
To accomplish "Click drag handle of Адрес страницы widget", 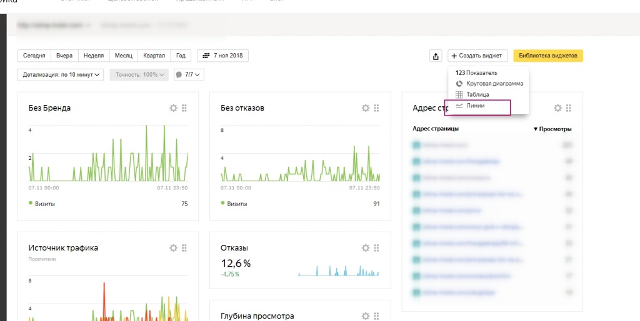I will pyautogui.click(x=569, y=108).
